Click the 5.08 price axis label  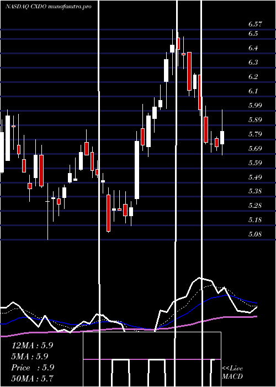point(255,234)
